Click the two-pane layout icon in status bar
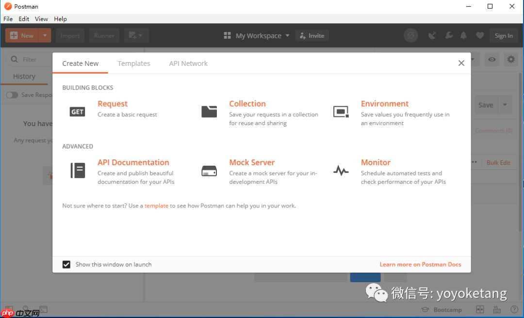Viewport: 524px width, 318px height. pos(480,309)
